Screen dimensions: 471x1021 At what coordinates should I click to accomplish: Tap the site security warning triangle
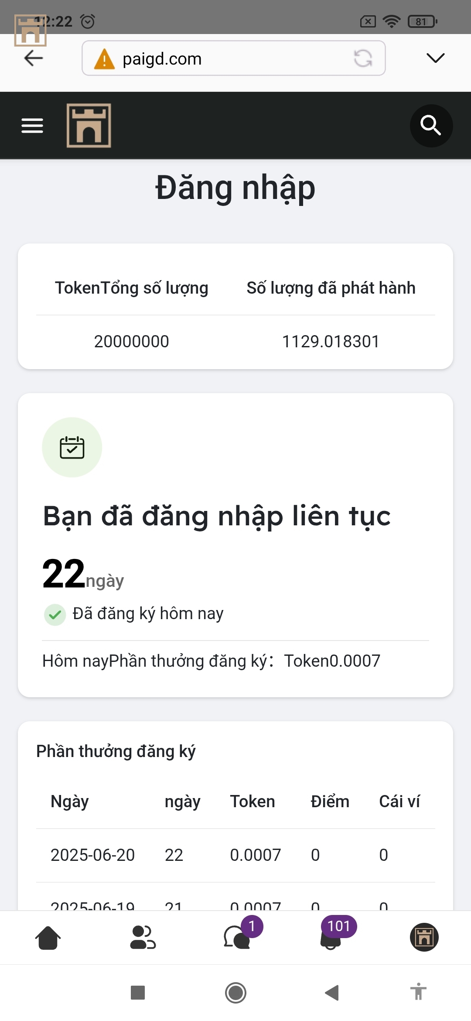(105, 59)
